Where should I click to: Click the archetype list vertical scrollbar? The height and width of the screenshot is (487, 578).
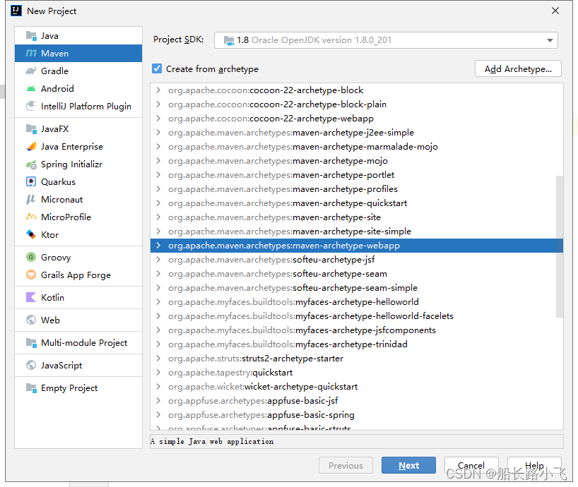[x=559, y=246]
